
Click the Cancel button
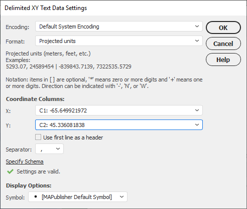coord(223,43)
